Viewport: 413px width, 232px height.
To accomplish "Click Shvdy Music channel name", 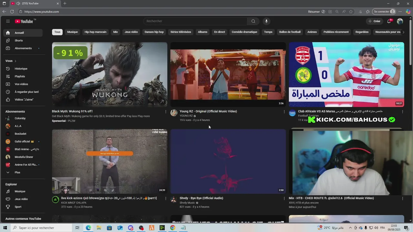I will [187, 203].
